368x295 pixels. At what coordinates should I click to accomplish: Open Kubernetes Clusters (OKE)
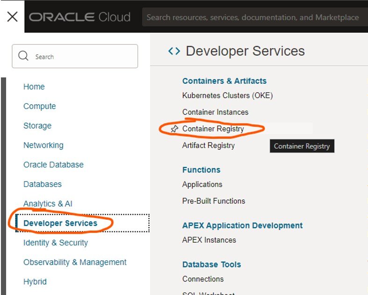(x=227, y=95)
